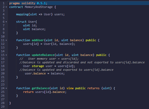The image size is (149, 109).
Task: Click the updateBalance function name
Action: (x=43, y=55)
